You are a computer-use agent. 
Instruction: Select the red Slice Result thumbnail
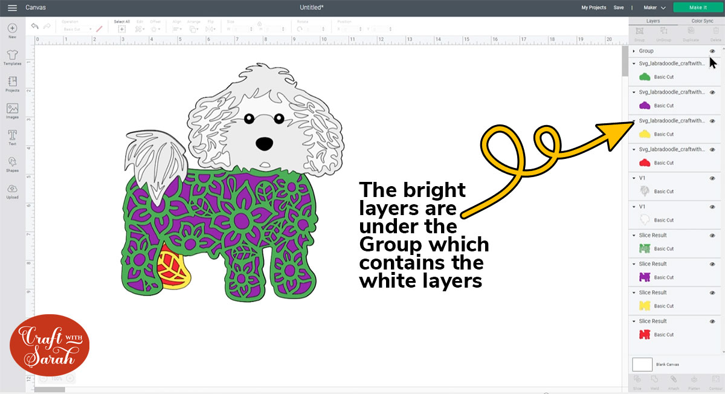pos(645,334)
